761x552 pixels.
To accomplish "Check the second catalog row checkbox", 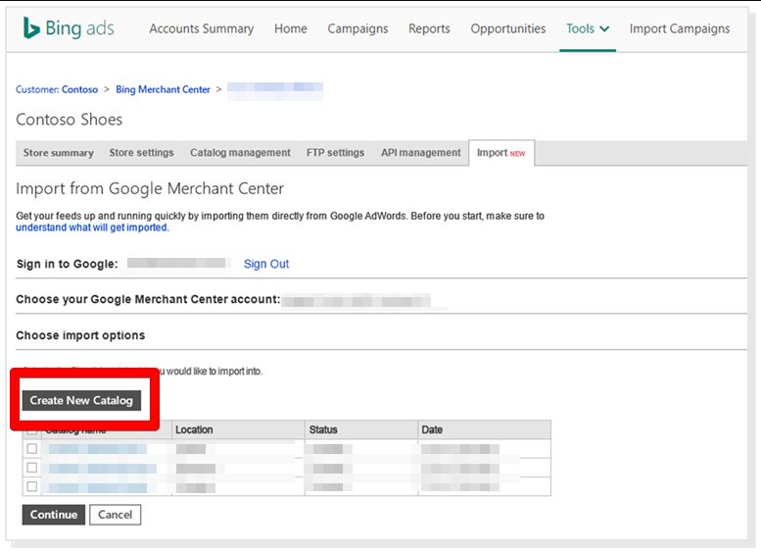I will (32, 468).
